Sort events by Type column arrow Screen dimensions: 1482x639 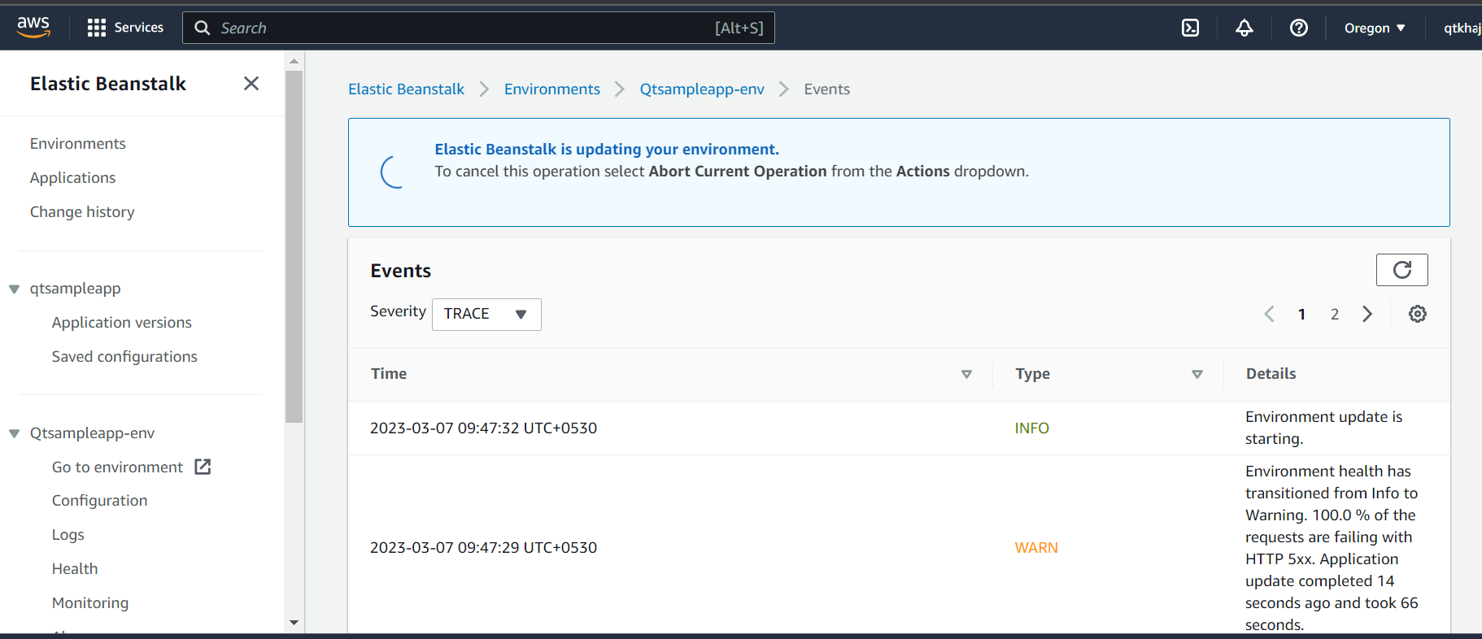pyautogui.click(x=1196, y=374)
